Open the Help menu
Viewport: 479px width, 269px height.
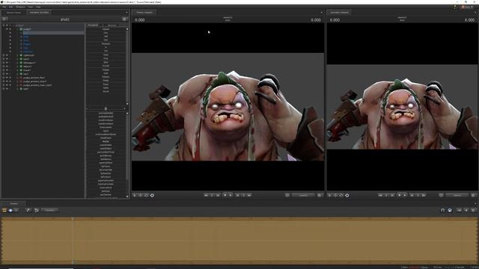(x=38, y=7)
